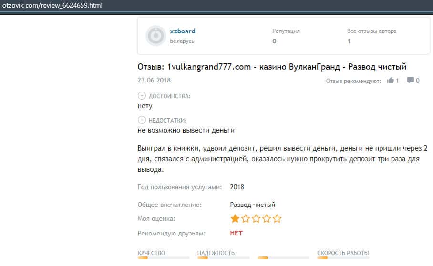The height and width of the screenshot is (266, 433).
Task: Open the author's review count under Все отзывы автора
Action: click(349, 41)
